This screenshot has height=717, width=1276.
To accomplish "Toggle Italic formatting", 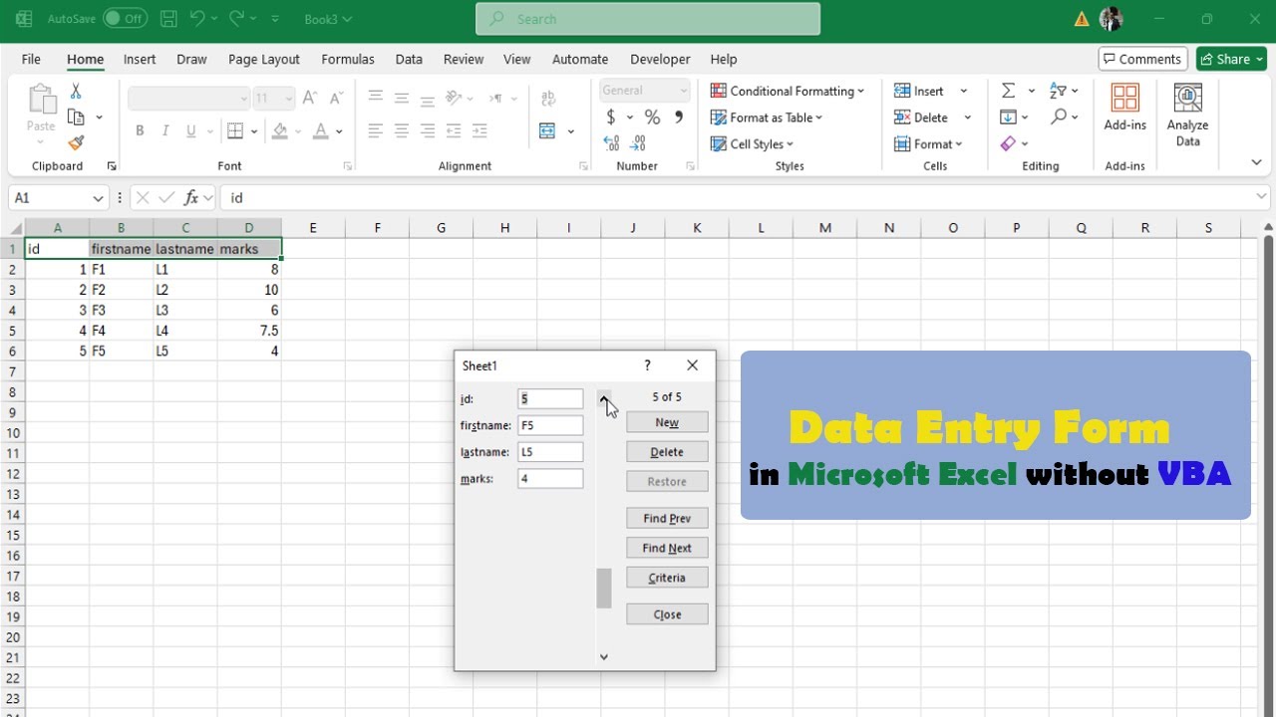I will coord(164,131).
